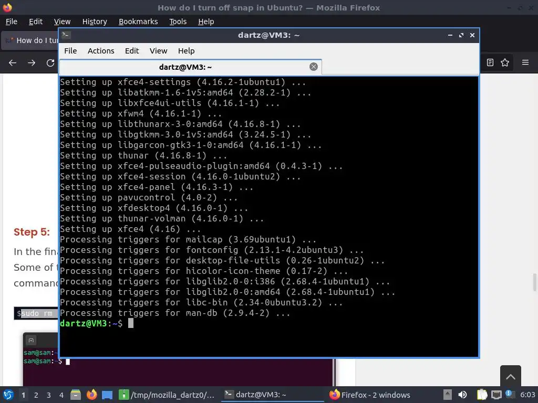Open the Firefox File menu
The image size is (538, 403).
coord(12,22)
